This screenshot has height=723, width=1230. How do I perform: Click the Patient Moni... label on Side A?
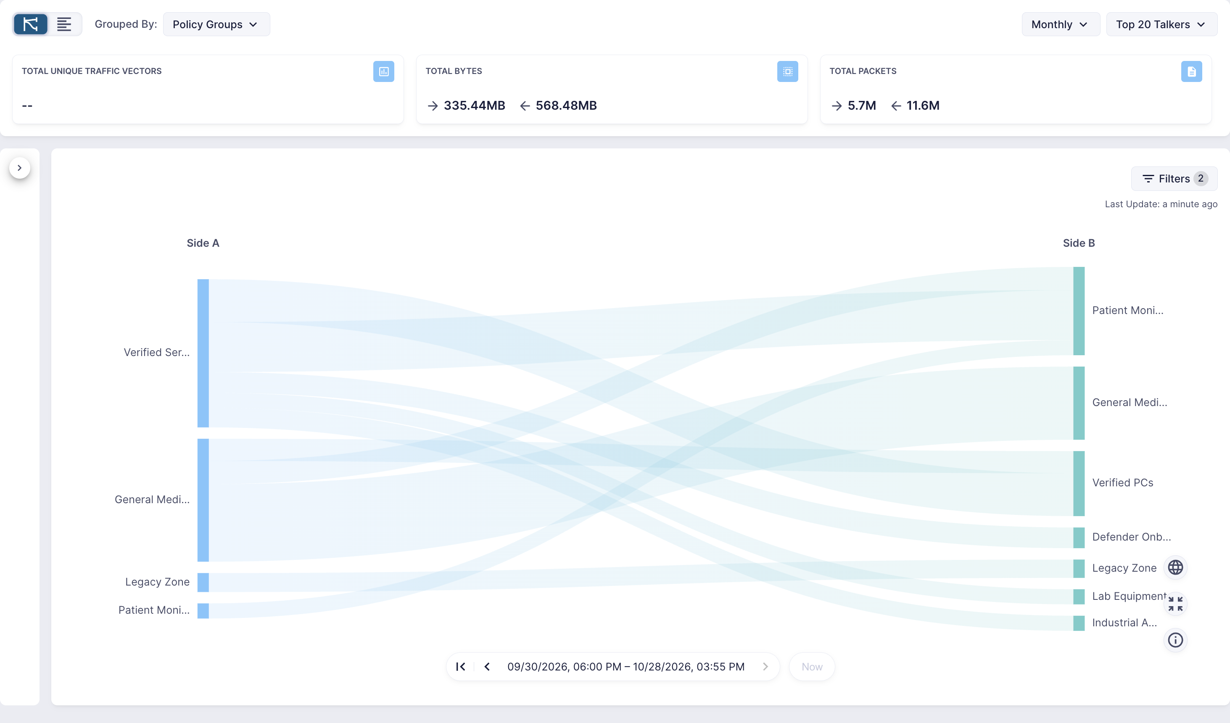pyautogui.click(x=154, y=610)
